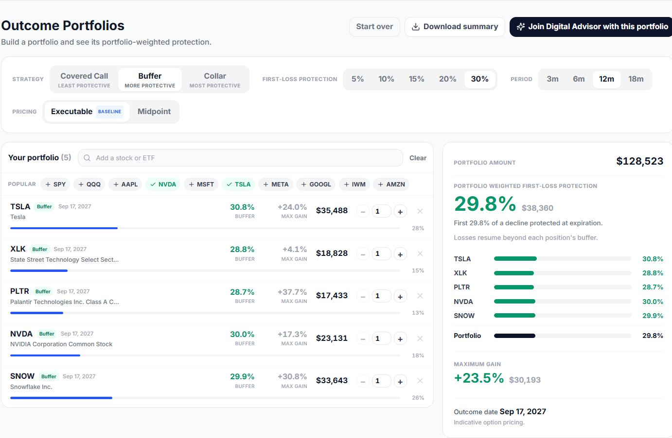Image resolution: width=672 pixels, height=438 pixels.
Task: Add SPY from popular chips
Action: coord(55,185)
